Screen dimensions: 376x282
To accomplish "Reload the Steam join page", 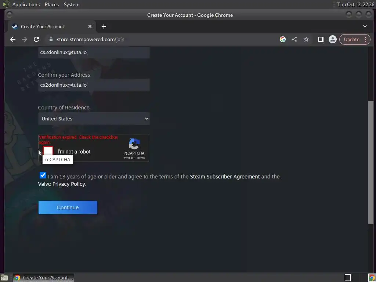I will (x=36, y=39).
